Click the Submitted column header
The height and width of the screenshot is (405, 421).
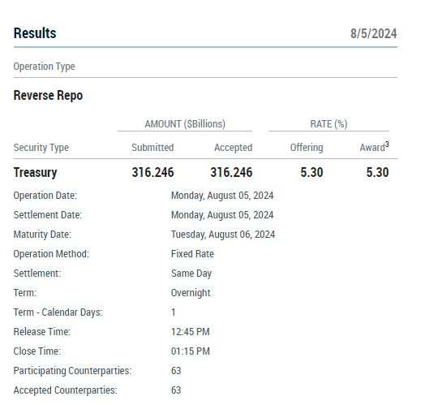coord(153,148)
